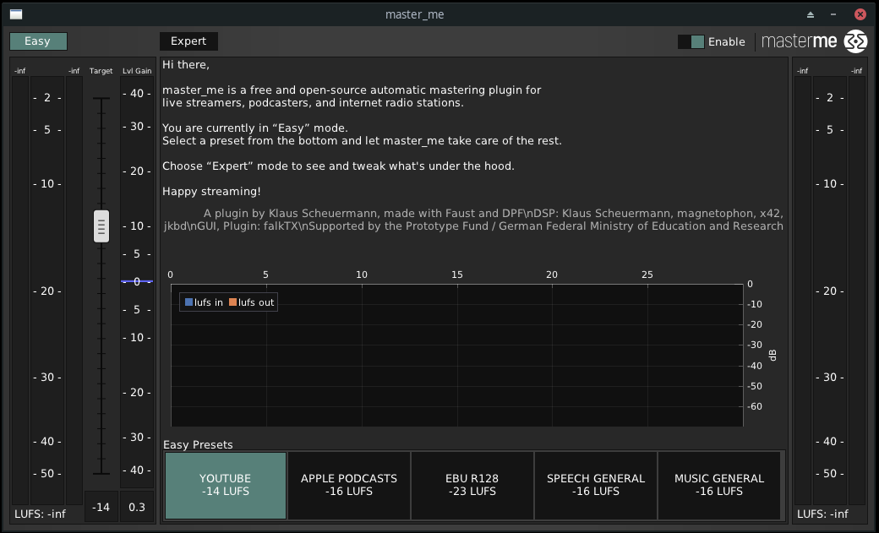Toggle the Enable switch
The width and height of the screenshot is (879, 533).
click(x=691, y=42)
